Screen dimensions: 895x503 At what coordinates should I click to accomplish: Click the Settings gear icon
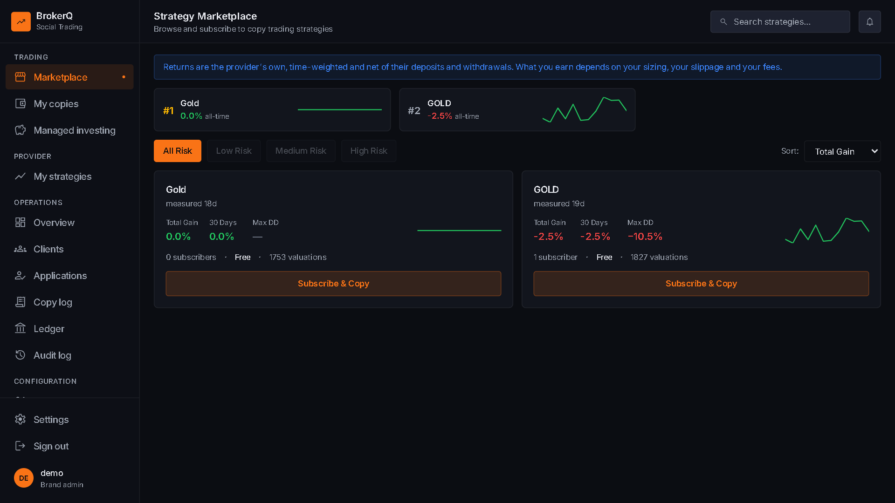[20, 419]
